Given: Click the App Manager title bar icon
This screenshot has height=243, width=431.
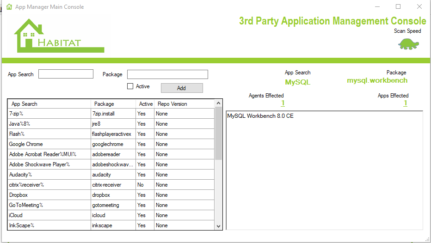Looking at the screenshot, I should [x=9, y=7].
